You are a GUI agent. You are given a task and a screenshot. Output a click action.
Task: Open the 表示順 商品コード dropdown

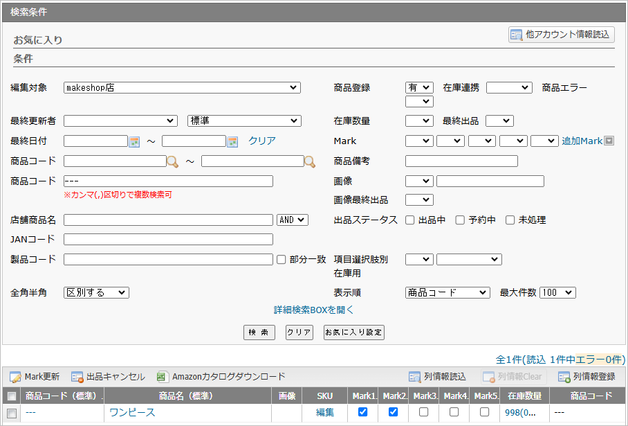pos(447,292)
